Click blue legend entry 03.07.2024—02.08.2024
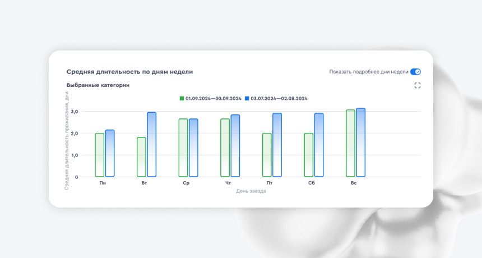 pos(276,98)
